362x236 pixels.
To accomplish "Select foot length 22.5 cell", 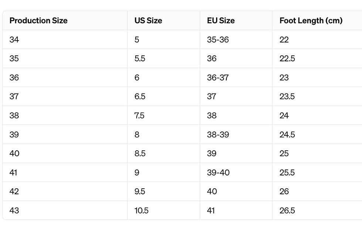I will (317, 58).
